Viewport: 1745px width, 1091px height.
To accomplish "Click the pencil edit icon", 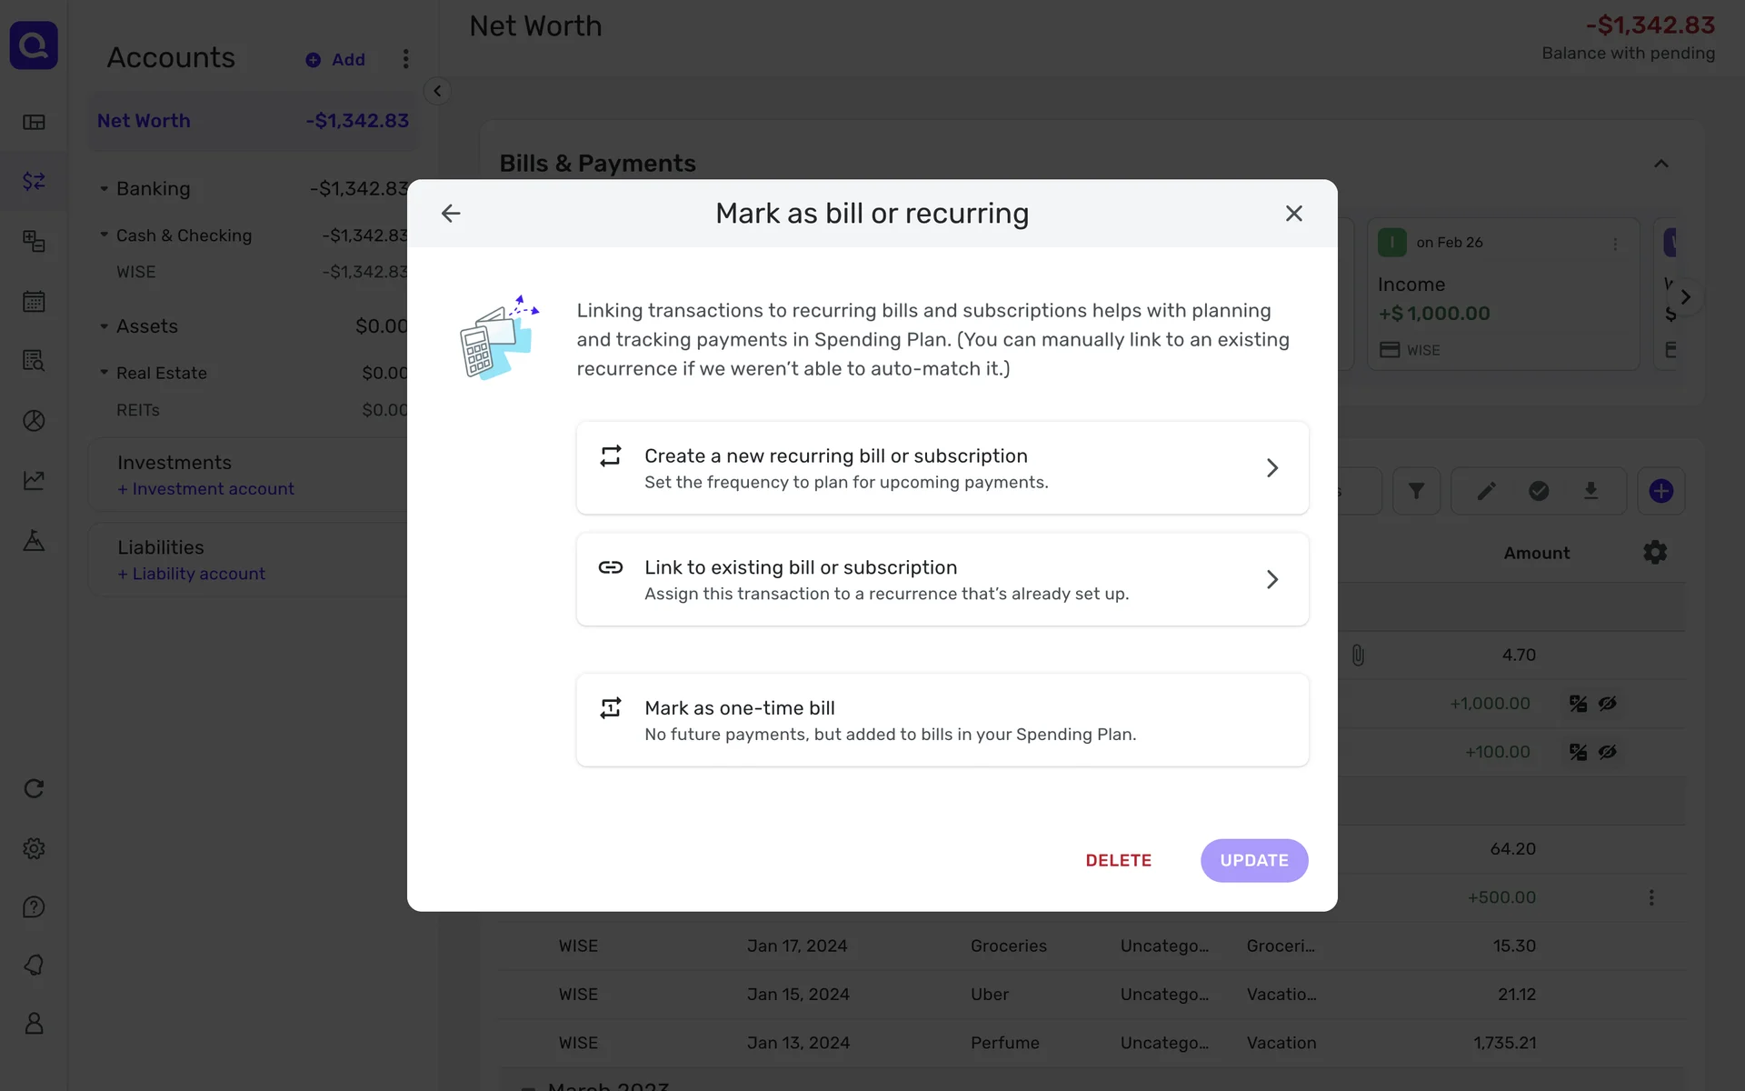I will 1486,492.
